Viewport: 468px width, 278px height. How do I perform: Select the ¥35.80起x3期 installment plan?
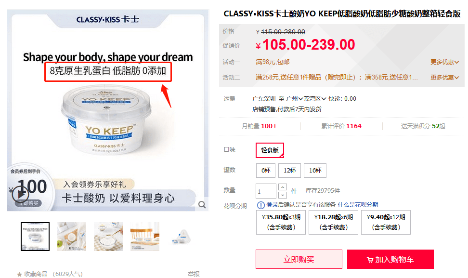(x=281, y=222)
